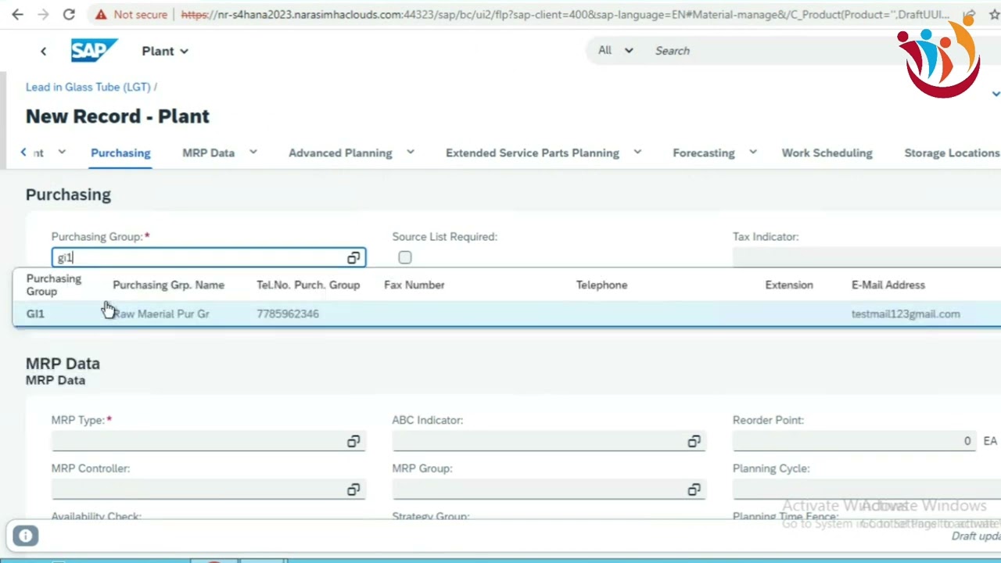This screenshot has height=563, width=1001.
Task: Click the SAP logo
Action: [x=94, y=51]
